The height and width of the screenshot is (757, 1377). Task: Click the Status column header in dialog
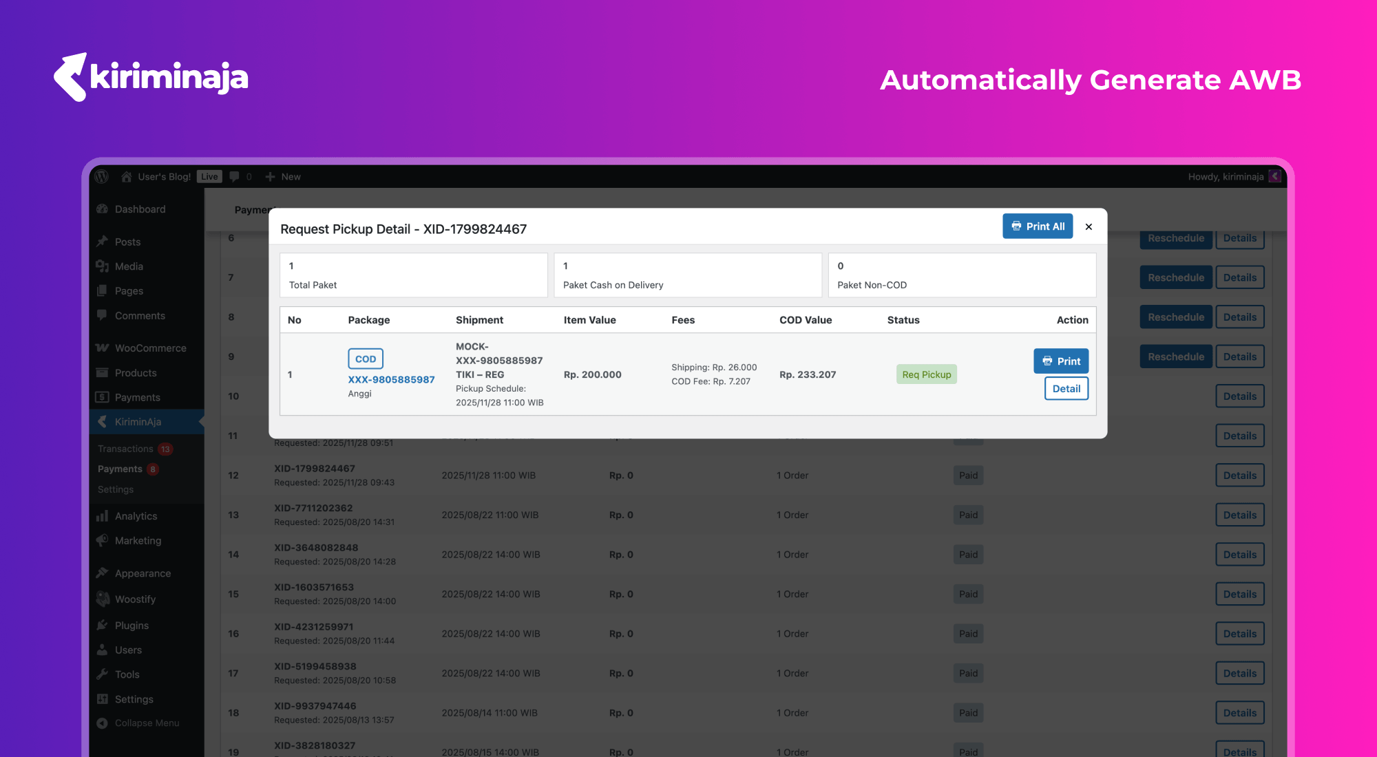pyautogui.click(x=903, y=320)
